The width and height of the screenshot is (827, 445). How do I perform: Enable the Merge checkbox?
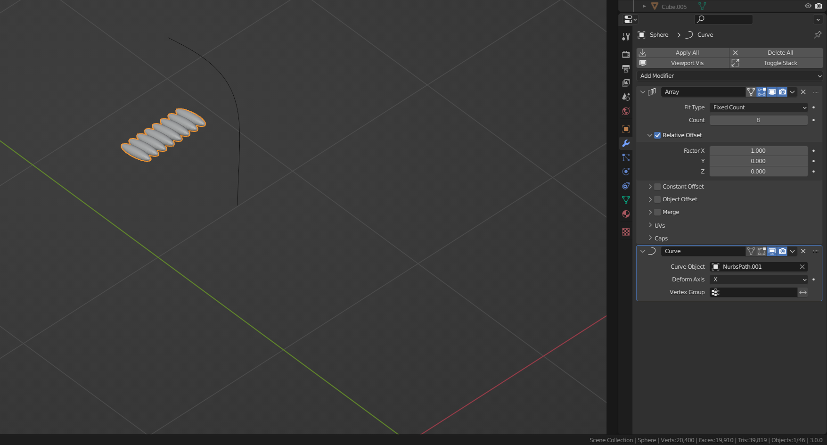click(x=657, y=212)
